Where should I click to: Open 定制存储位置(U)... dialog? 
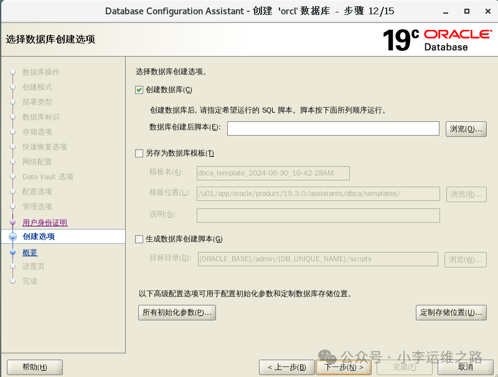click(x=451, y=312)
